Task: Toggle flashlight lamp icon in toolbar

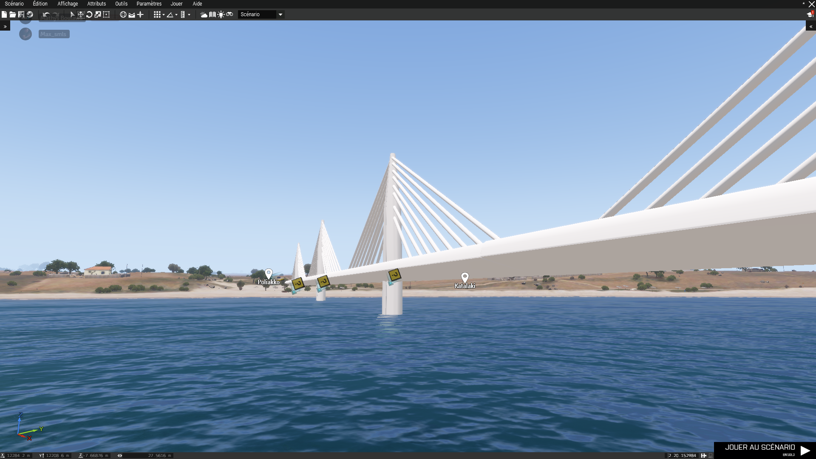Action: [221, 14]
